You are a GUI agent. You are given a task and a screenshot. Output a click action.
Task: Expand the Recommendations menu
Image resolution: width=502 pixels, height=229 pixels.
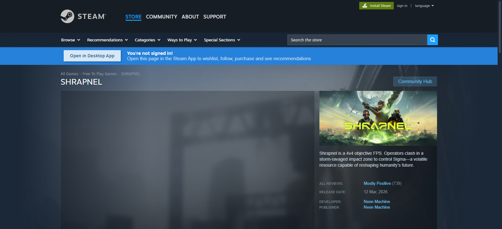pos(107,40)
